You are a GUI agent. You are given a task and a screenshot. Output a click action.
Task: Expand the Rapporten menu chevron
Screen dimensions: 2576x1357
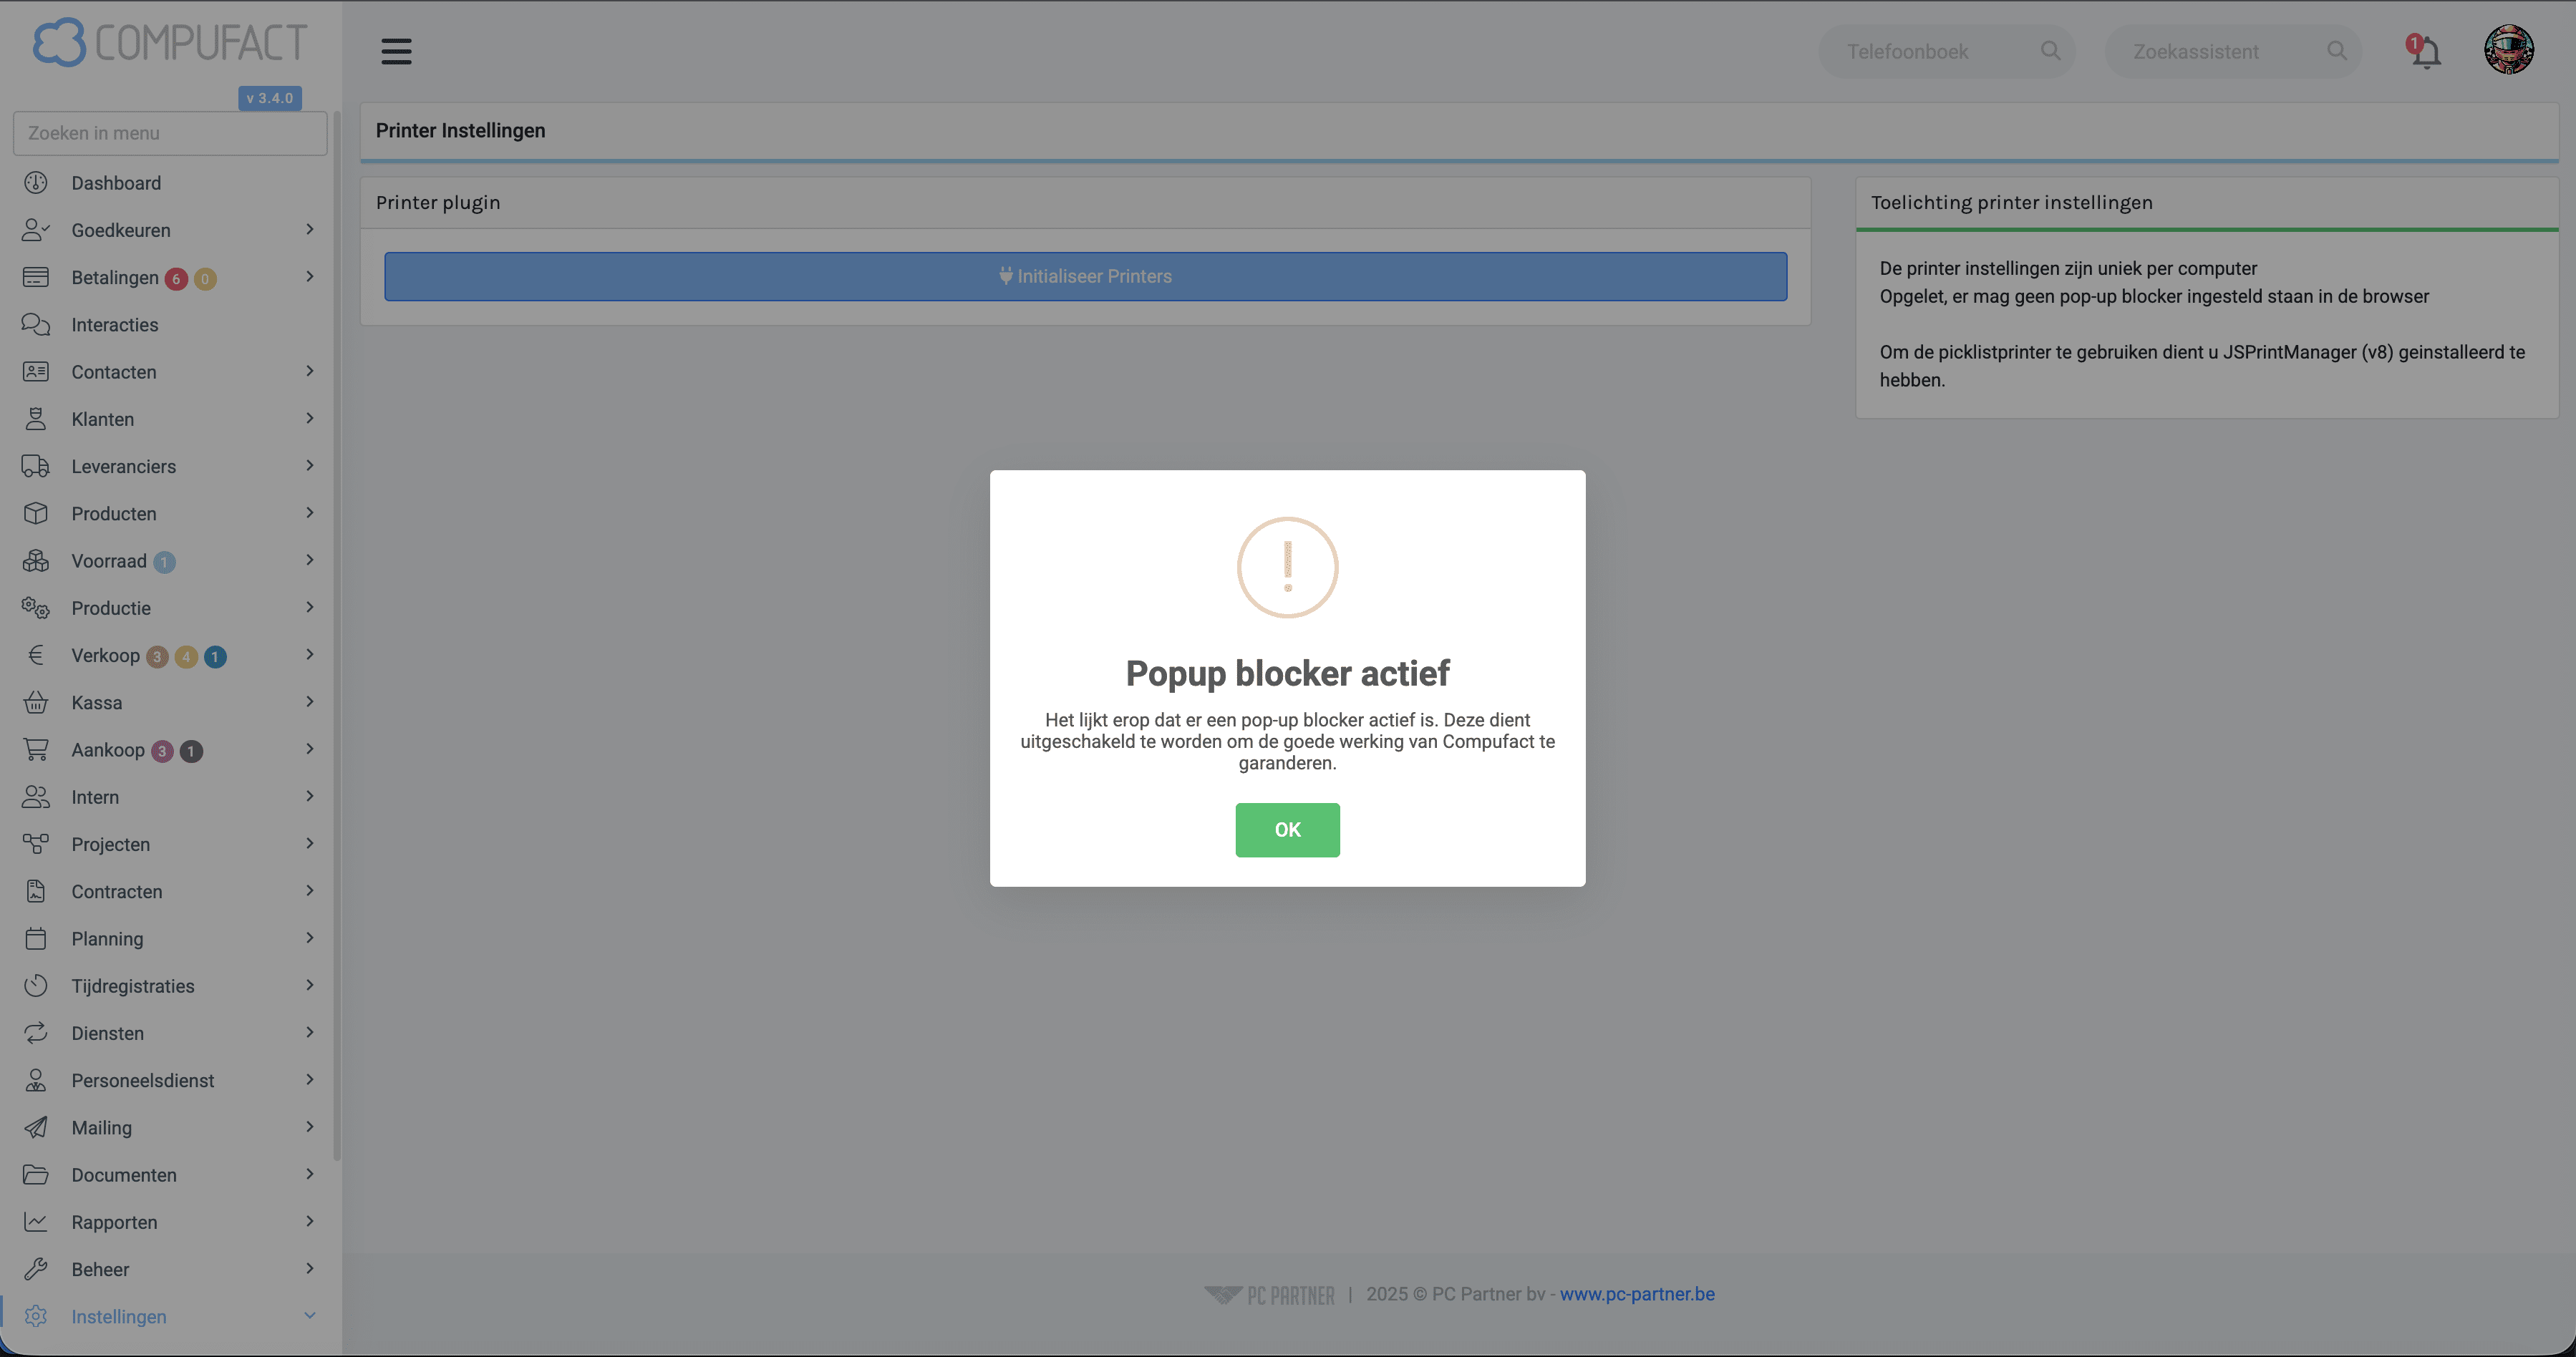pos(310,1221)
